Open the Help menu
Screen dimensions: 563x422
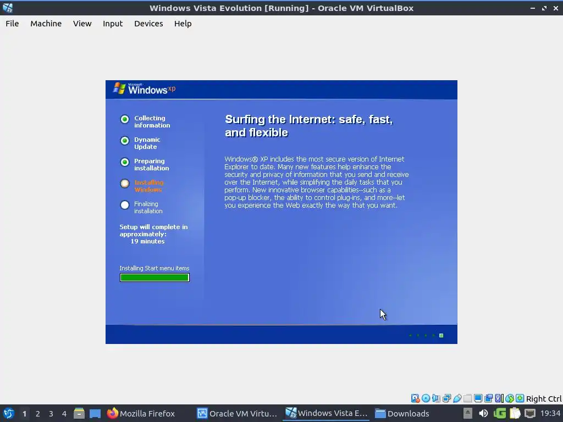click(x=183, y=24)
